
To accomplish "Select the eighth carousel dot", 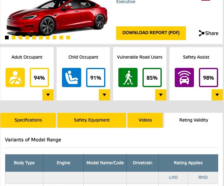I will coord(55,38).
